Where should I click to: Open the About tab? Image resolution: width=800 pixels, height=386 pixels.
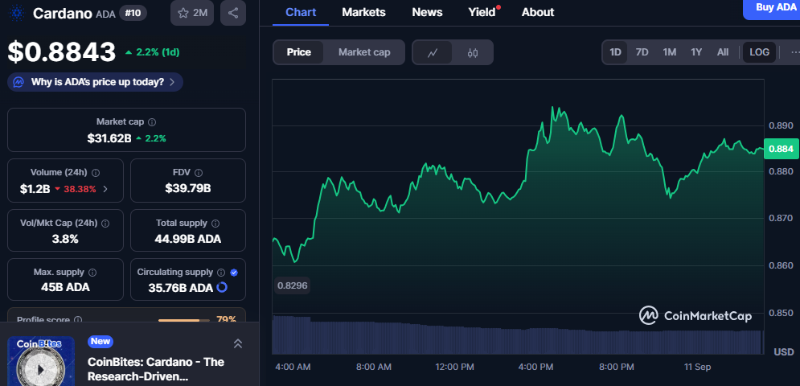pos(538,12)
